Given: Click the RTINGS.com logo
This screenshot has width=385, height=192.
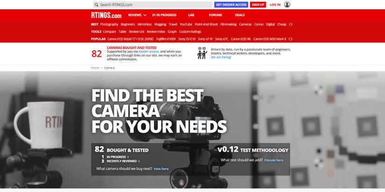Looking at the screenshot, I should (106, 15).
